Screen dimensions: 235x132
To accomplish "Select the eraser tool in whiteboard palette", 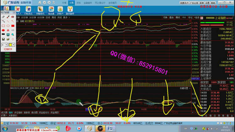I will pos(3,17).
